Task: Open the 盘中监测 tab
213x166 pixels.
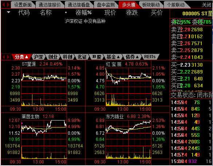Action: [x=106, y=5]
